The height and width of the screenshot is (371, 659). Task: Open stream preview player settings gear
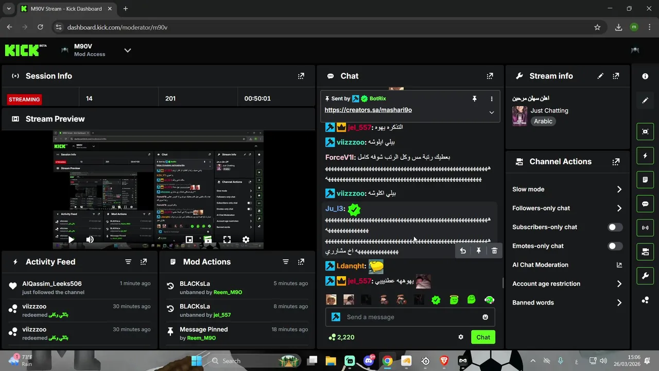click(246, 240)
